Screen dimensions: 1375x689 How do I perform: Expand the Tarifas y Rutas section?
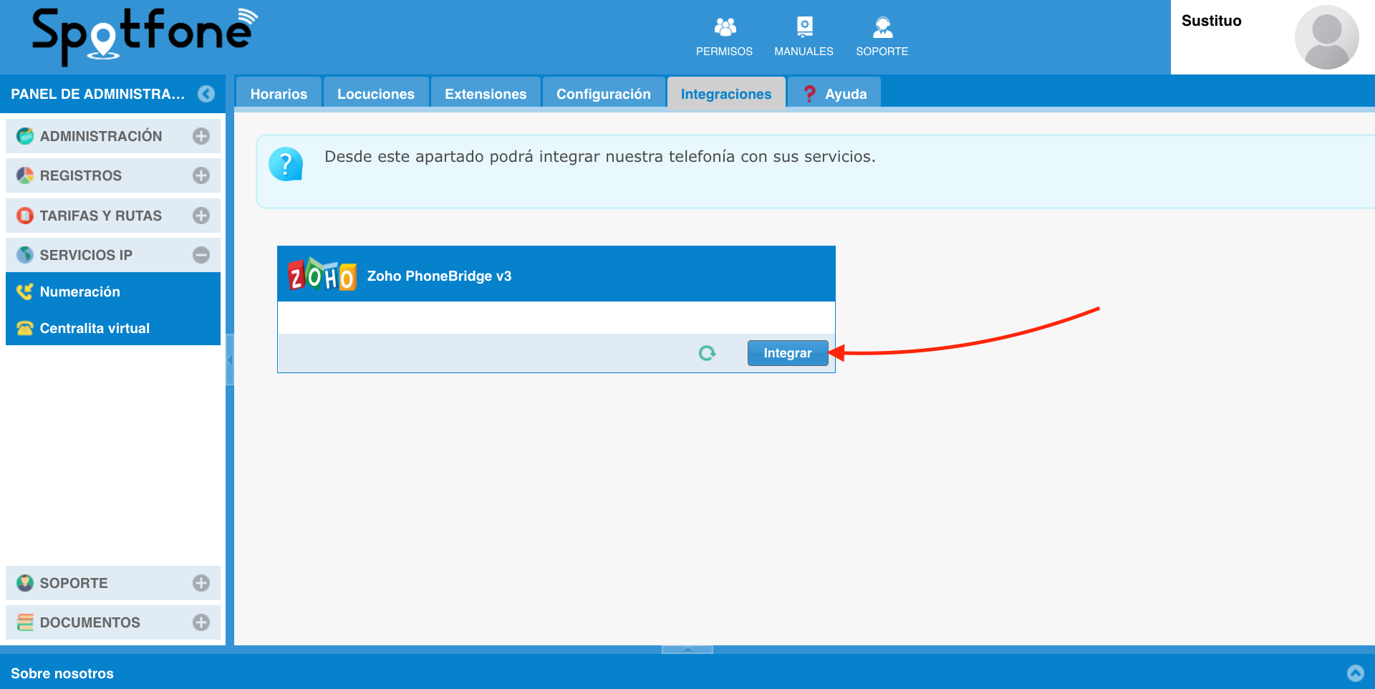click(x=201, y=216)
